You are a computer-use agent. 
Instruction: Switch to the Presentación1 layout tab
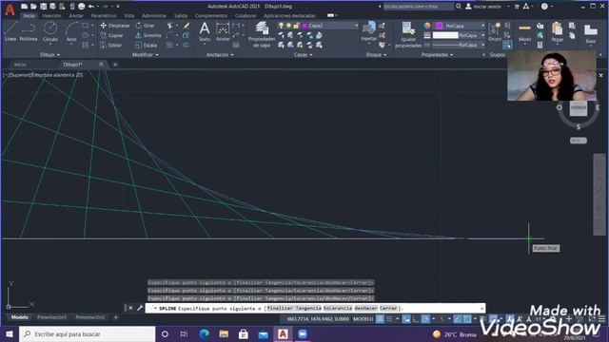coord(51,317)
